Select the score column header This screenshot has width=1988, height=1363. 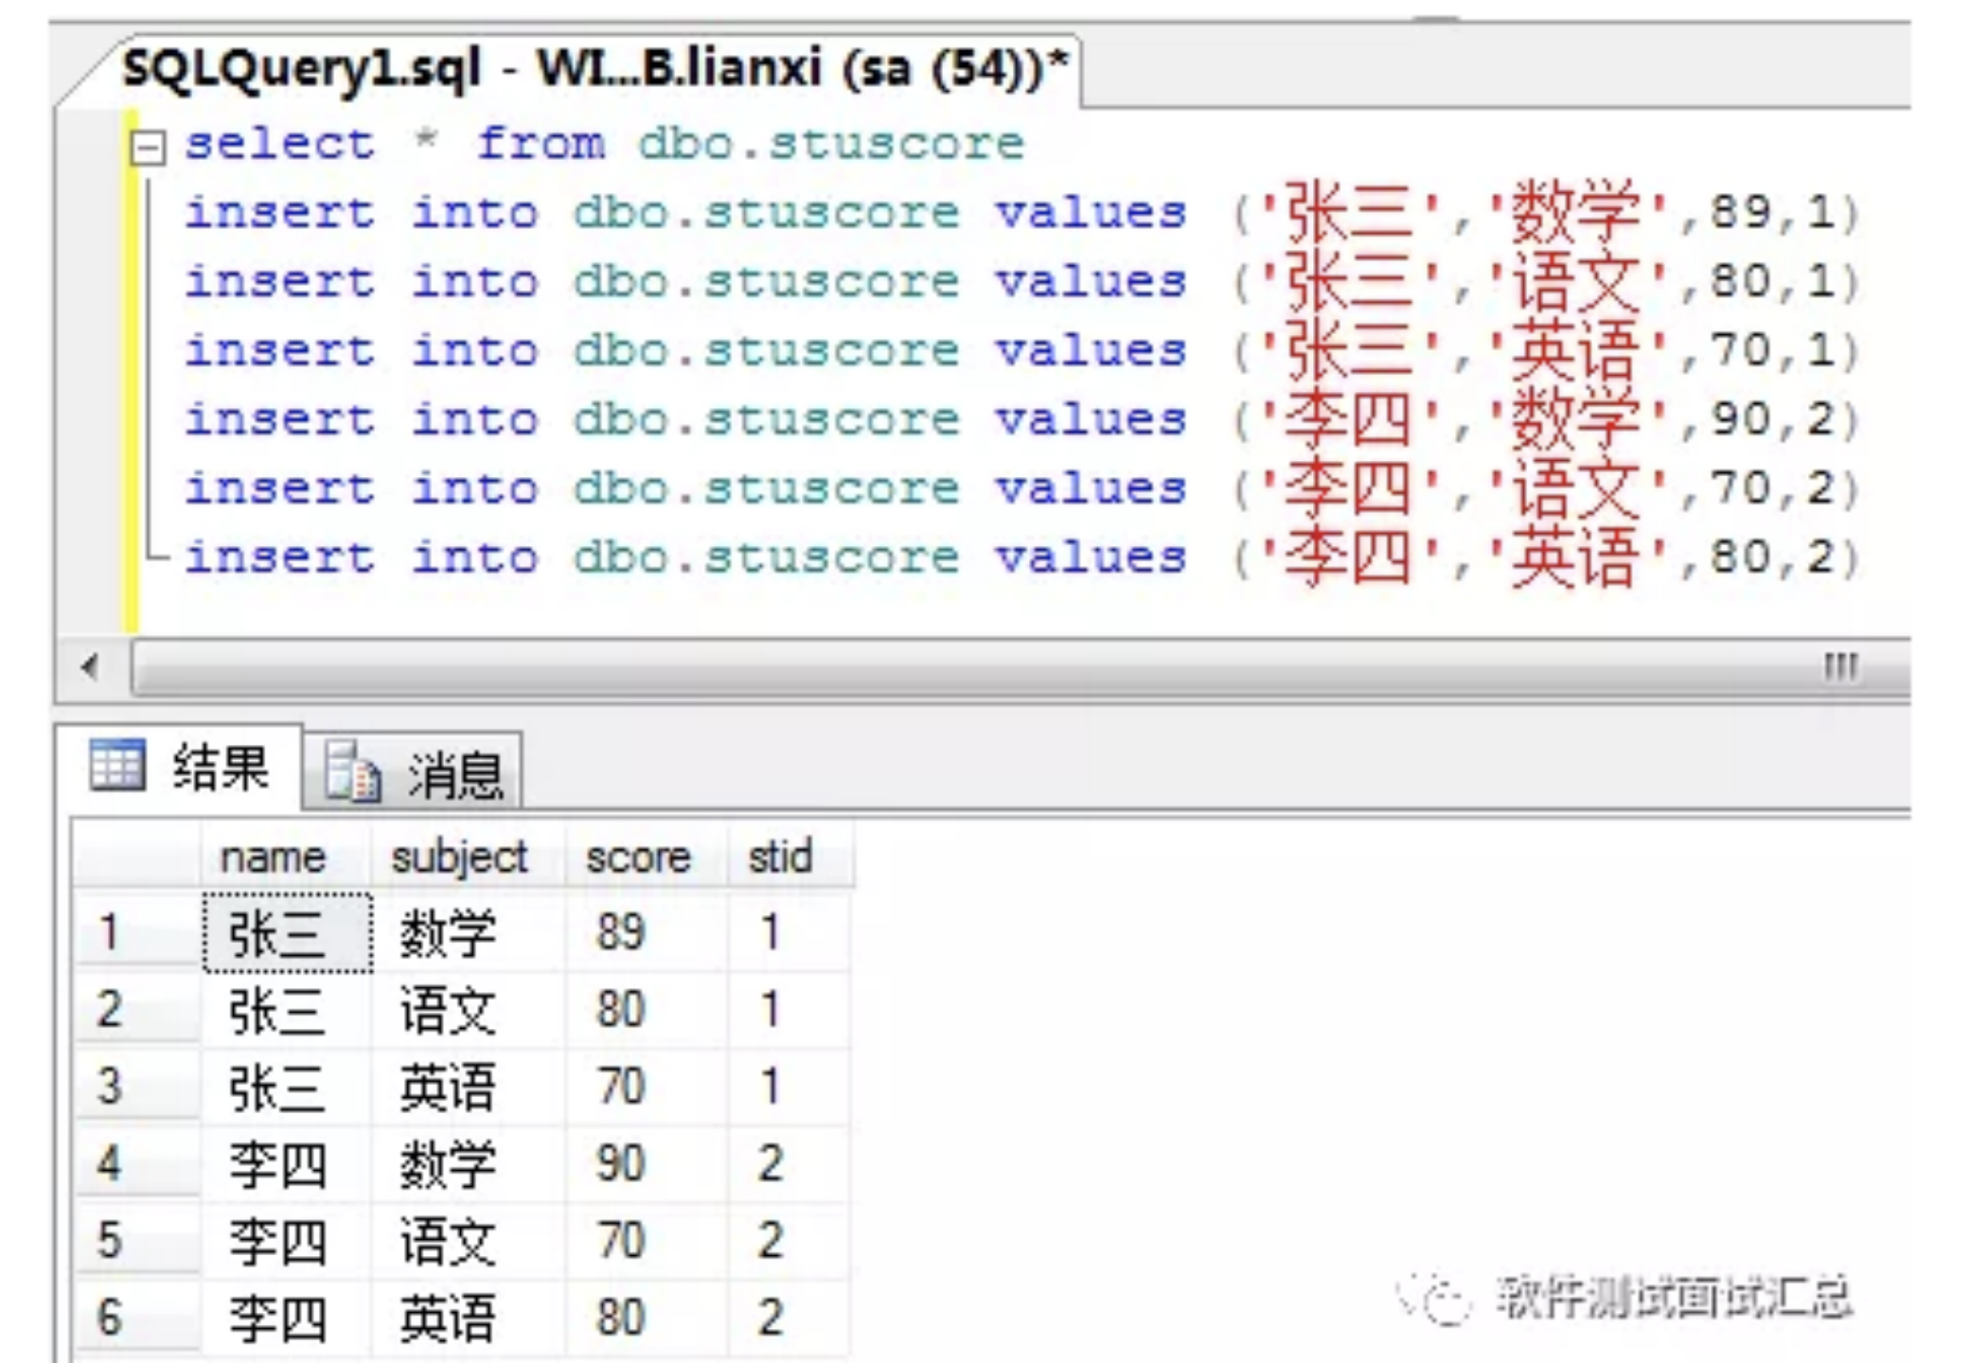(647, 857)
